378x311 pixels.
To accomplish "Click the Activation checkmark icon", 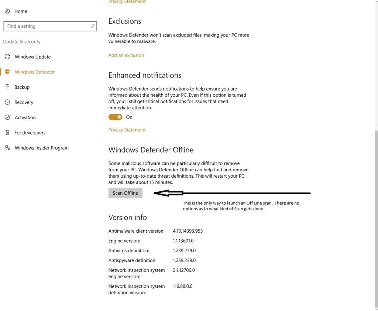I will (x=7, y=117).
